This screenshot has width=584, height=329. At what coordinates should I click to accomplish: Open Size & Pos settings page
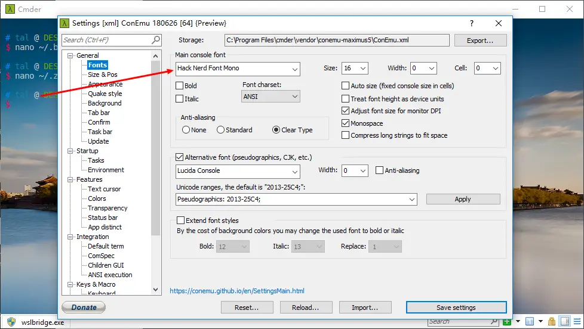(x=103, y=75)
